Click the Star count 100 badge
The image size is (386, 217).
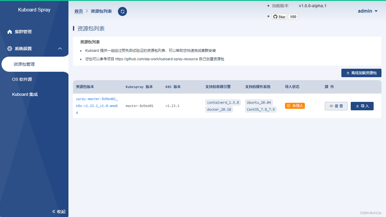pyautogui.click(x=293, y=17)
